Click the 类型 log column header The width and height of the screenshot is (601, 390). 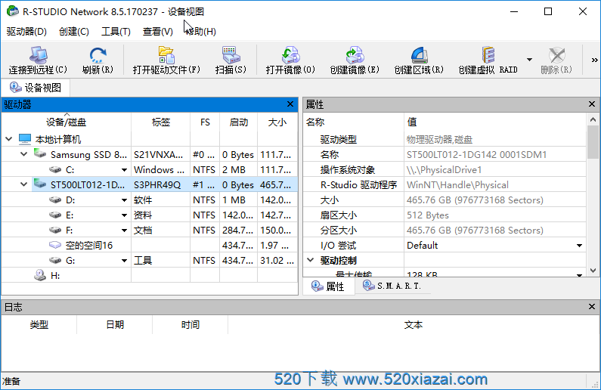[39, 325]
